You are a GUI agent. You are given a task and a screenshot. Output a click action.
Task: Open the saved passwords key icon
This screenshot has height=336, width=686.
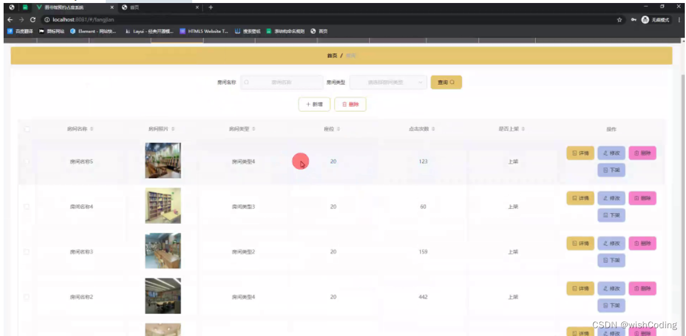pyautogui.click(x=634, y=20)
